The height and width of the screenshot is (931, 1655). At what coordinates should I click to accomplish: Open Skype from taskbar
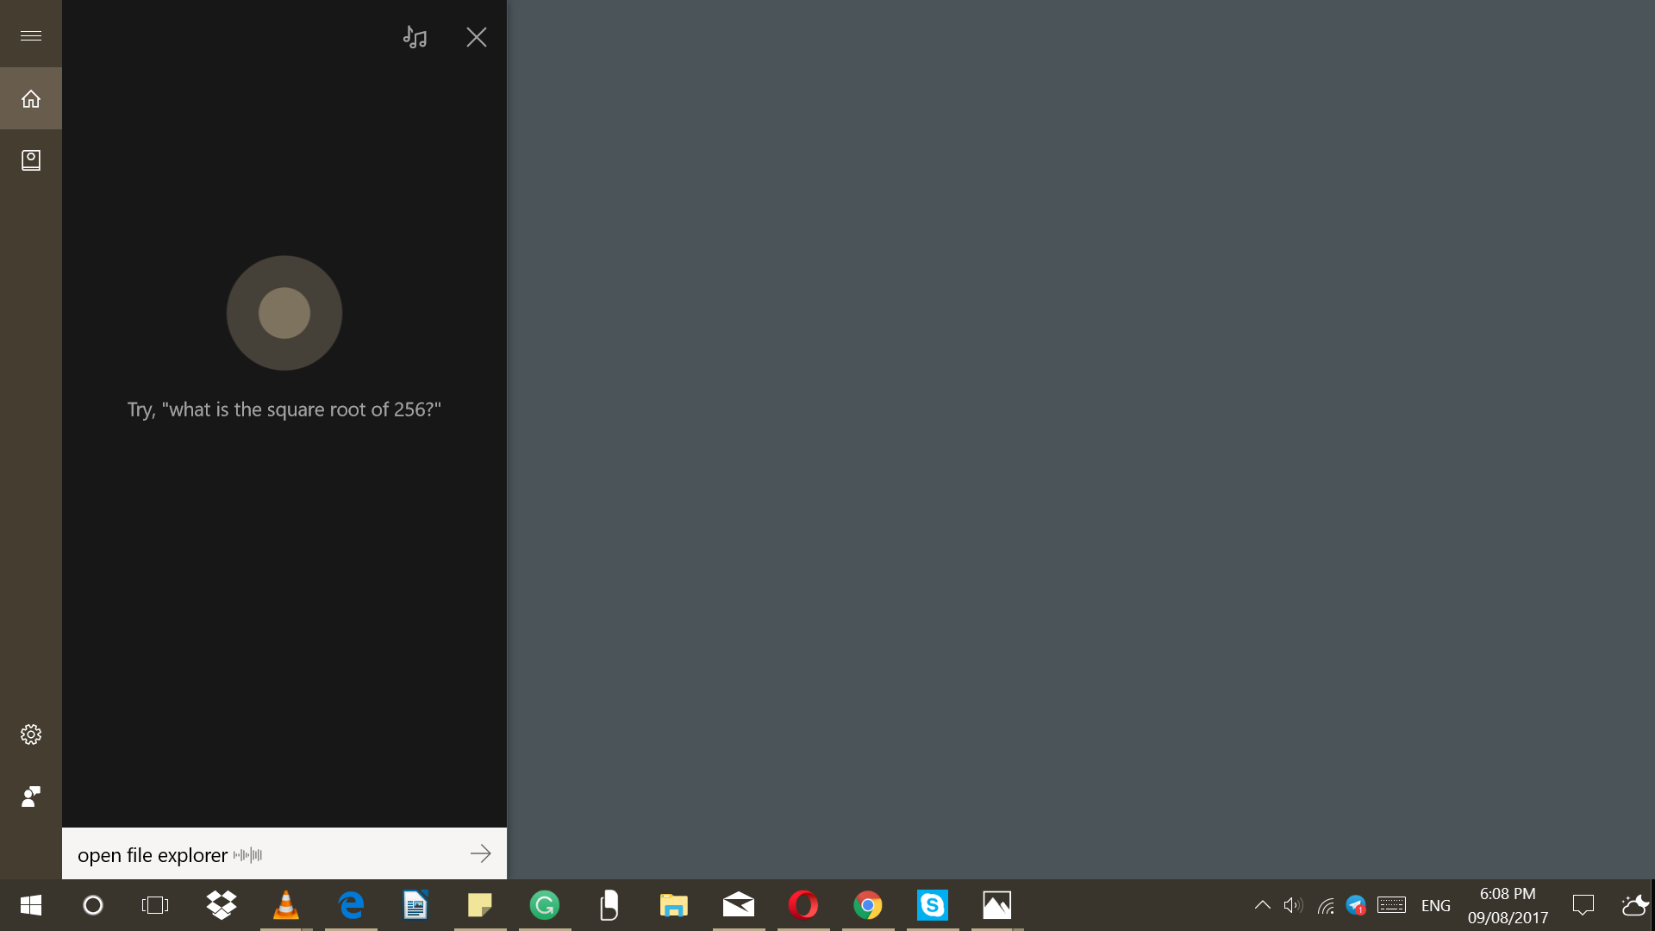(933, 905)
